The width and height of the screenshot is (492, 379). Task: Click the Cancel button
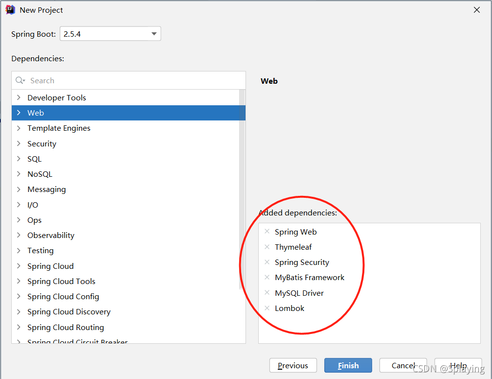coord(403,365)
